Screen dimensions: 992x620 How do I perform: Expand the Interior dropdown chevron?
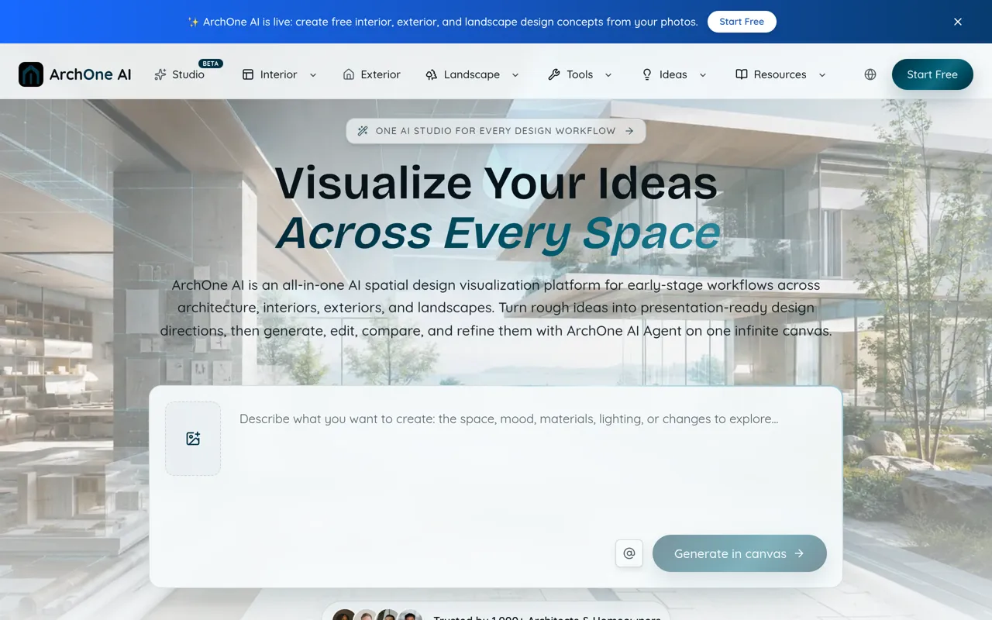click(313, 74)
